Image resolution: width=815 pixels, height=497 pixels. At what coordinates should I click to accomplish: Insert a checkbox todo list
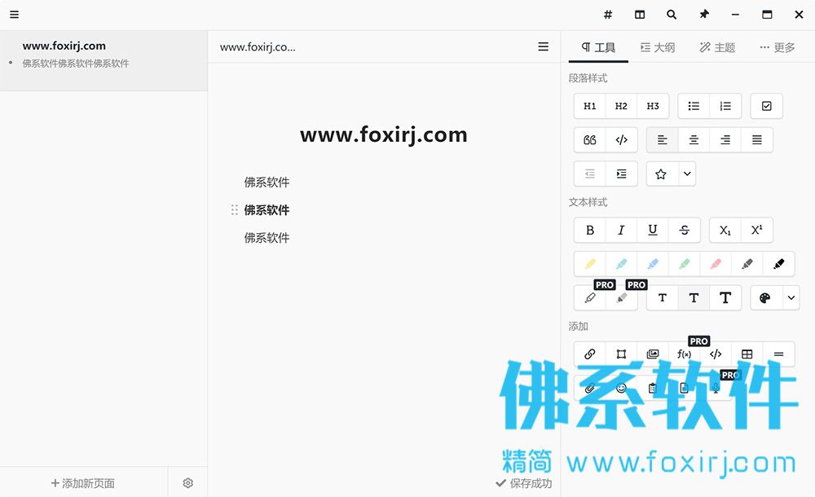tap(767, 106)
